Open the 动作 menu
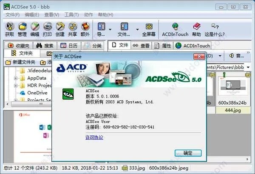Screen dimensions: 255x174 (x=89, y=15)
